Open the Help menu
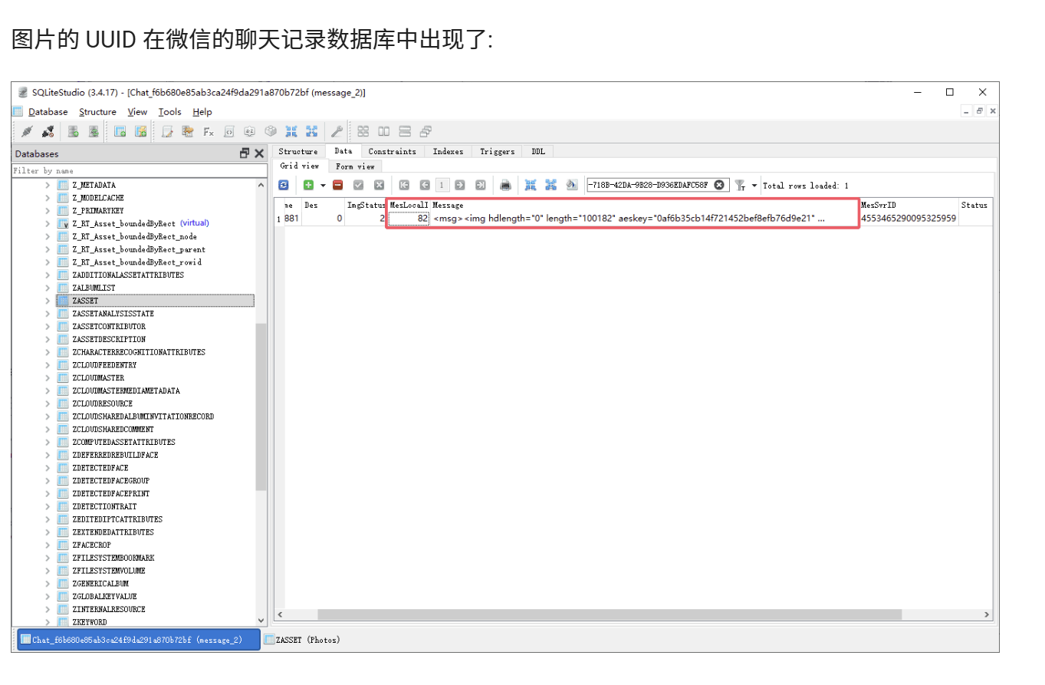 [202, 112]
